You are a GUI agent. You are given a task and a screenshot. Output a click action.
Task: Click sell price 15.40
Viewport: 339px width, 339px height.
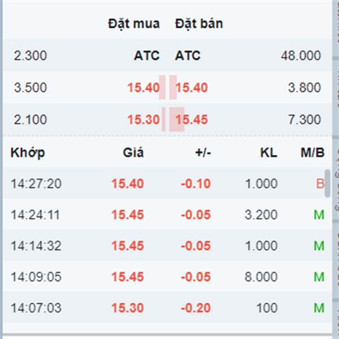192,88
